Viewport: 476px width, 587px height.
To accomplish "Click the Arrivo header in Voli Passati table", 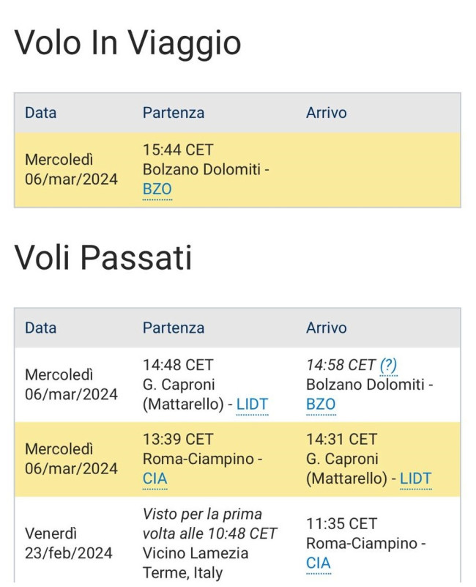I will click(327, 328).
